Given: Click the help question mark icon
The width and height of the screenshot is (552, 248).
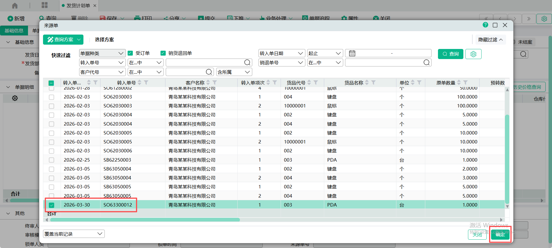Looking at the screenshot, I should coord(485,25).
